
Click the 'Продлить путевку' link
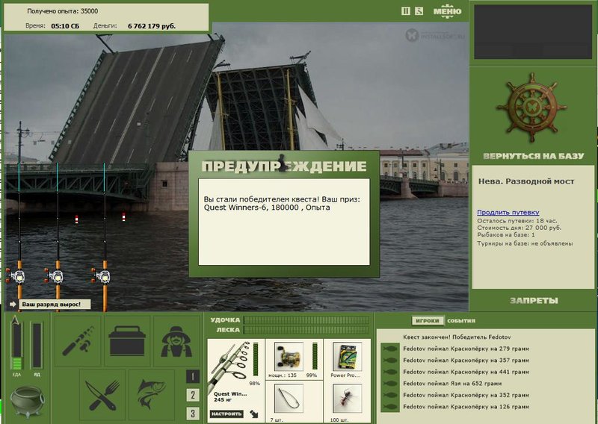tap(508, 212)
